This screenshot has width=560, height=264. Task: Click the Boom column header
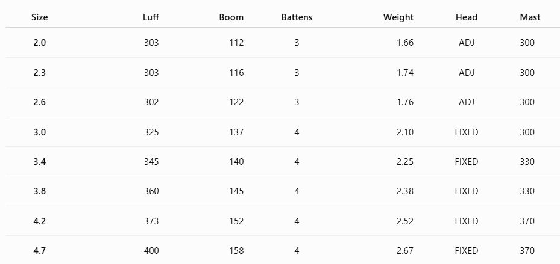tap(231, 17)
